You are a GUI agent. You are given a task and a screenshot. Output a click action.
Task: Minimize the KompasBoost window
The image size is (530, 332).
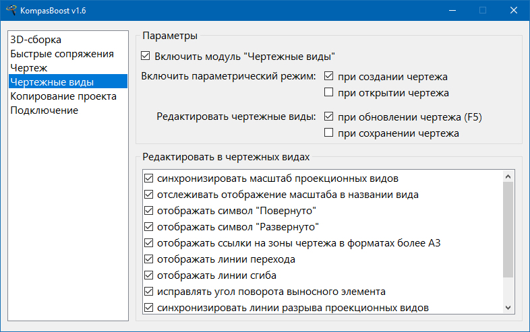[452, 10]
